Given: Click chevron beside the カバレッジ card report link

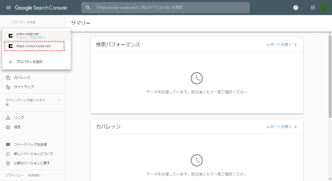Looking at the screenshot, I should (296, 127).
